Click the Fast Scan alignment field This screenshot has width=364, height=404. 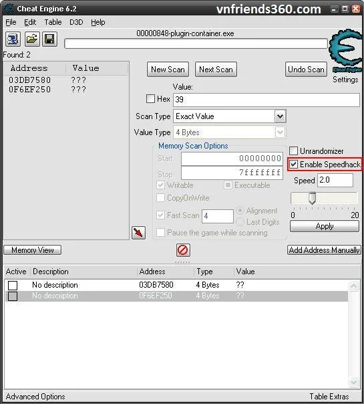click(x=218, y=216)
